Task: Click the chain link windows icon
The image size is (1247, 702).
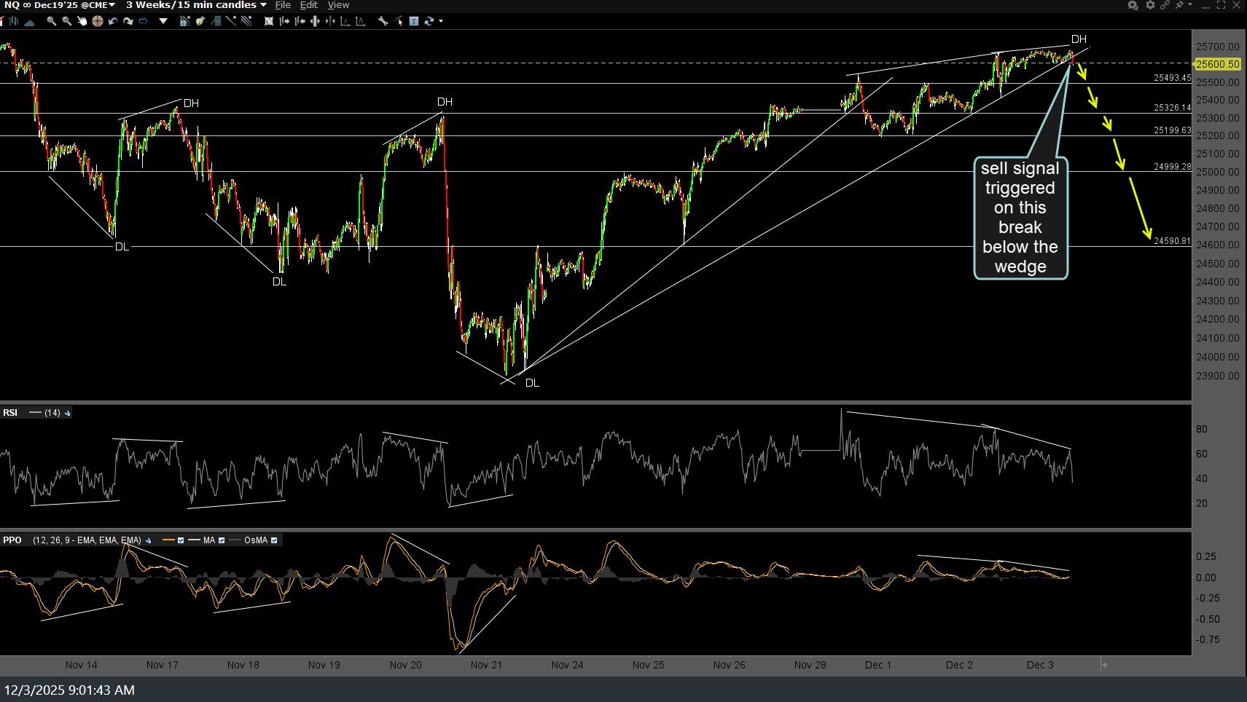Action: pyautogui.click(x=1165, y=5)
